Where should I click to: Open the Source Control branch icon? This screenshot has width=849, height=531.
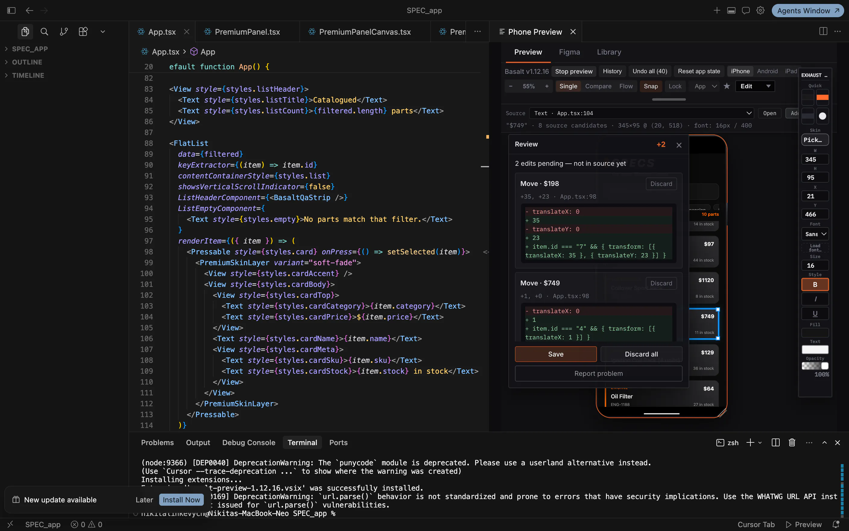coord(64,32)
